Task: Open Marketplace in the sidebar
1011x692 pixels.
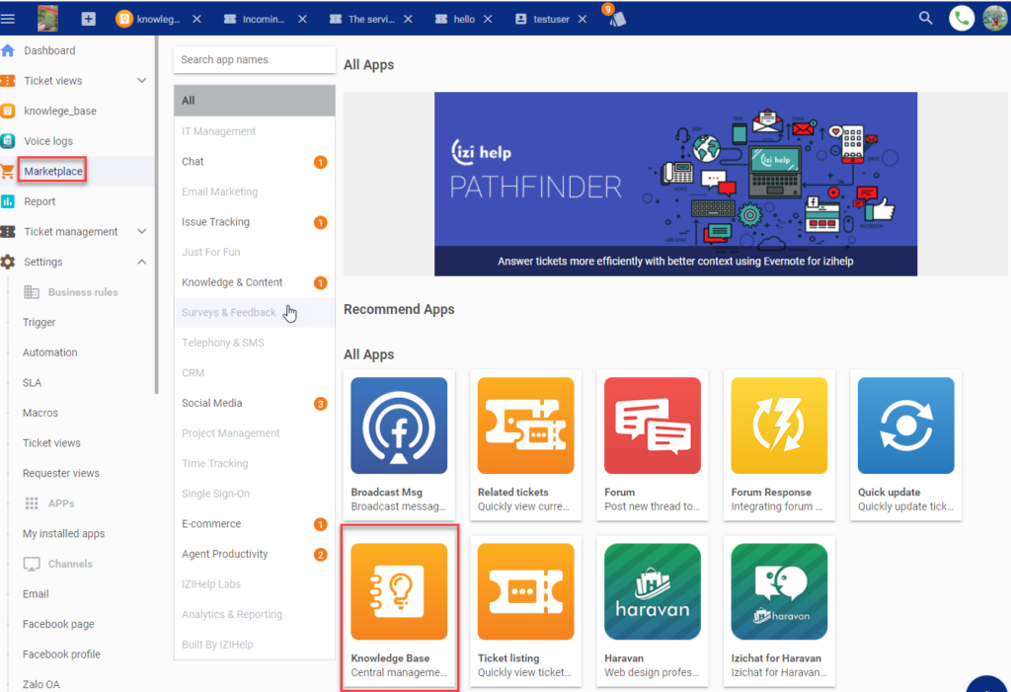Action: click(x=53, y=171)
